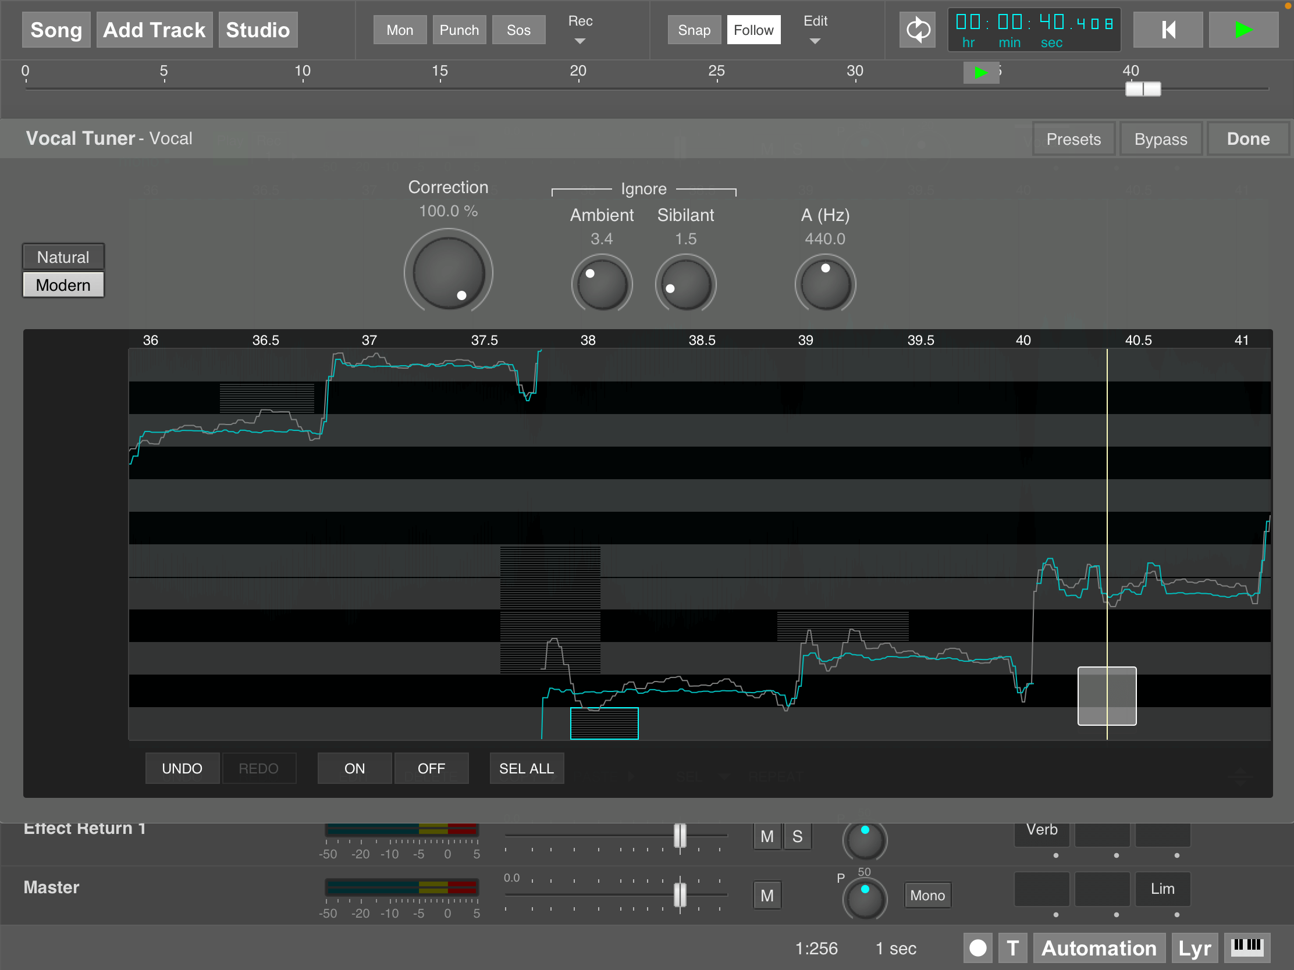The width and height of the screenshot is (1294, 970).
Task: Turn the Correction knob
Action: (x=448, y=273)
